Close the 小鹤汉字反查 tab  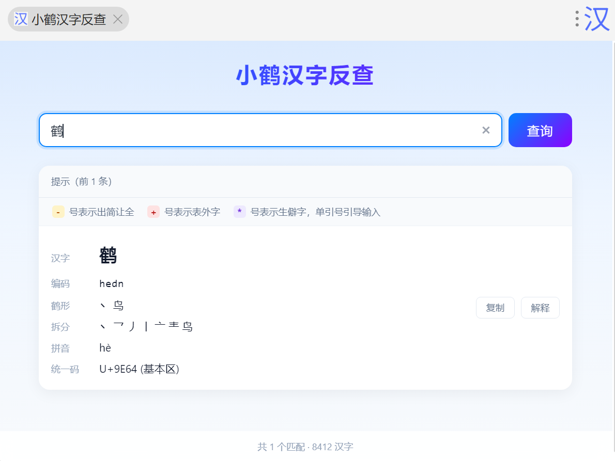click(x=118, y=19)
